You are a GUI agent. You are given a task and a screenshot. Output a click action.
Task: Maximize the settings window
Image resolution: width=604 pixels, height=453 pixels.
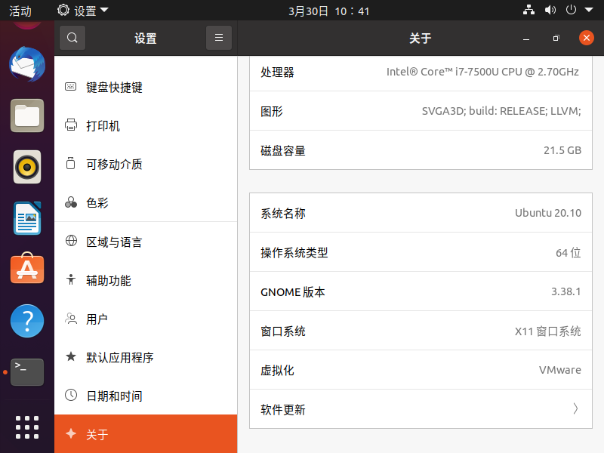tap(556, 39)
